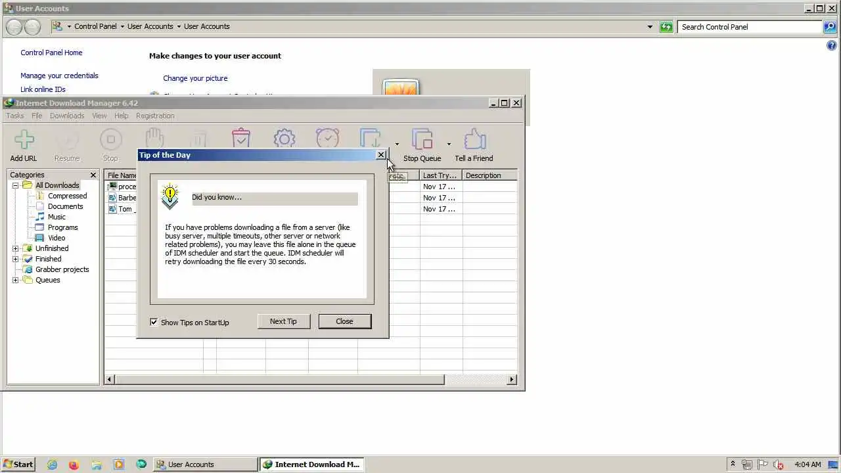This screenshot has height=473, width=841.
Task: Click the Start Queue toolbar icon
Action: coord(371,138)
